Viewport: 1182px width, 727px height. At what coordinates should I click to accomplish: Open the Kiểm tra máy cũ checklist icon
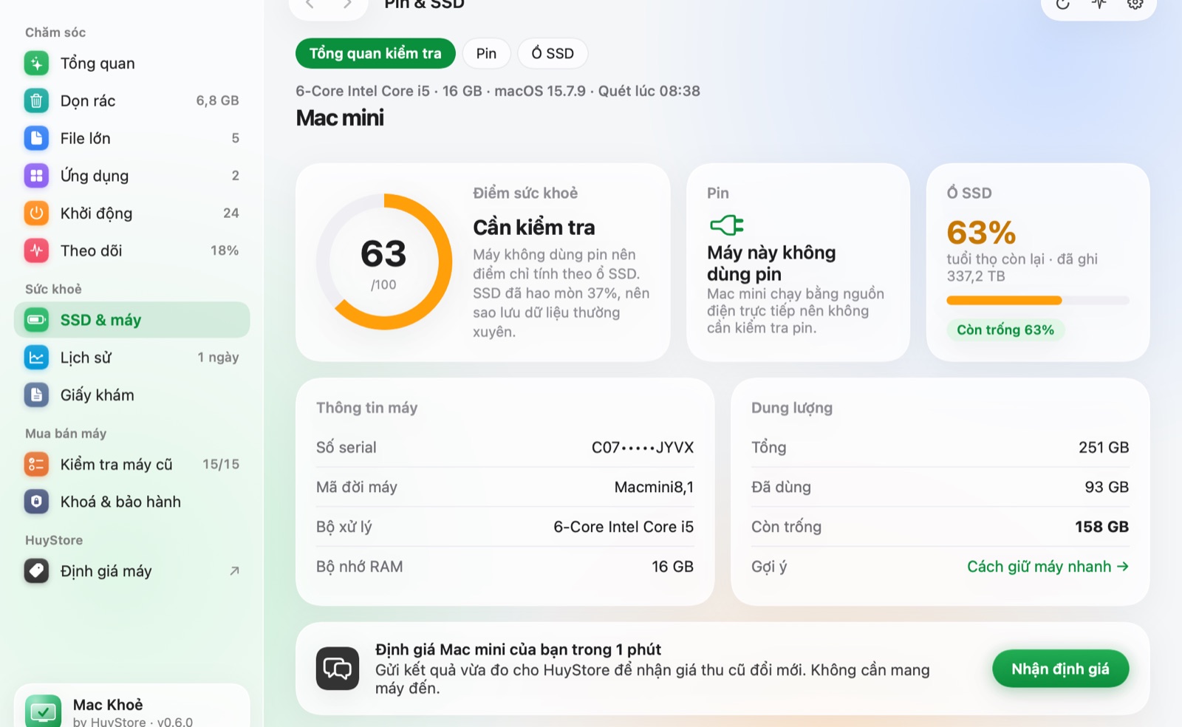36,465
